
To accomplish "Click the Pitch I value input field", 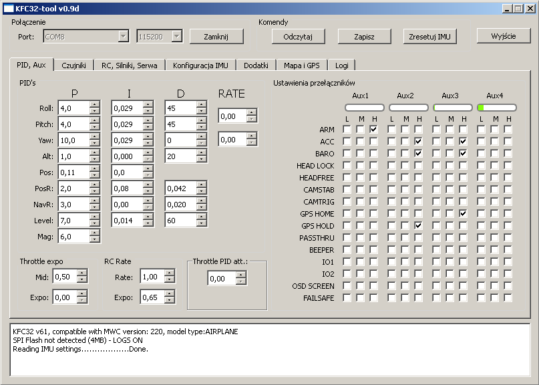I will pyautogui.click(x=126, y=124).
